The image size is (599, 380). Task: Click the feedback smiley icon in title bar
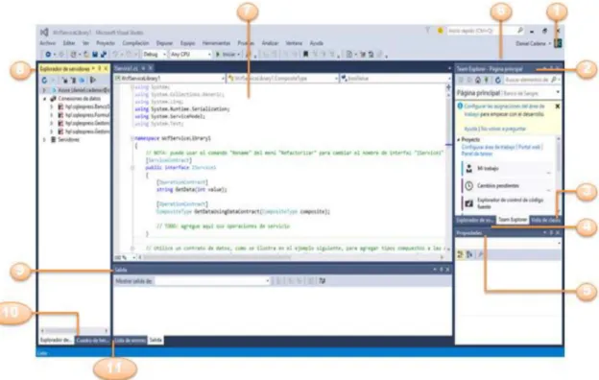pos(440,31)
